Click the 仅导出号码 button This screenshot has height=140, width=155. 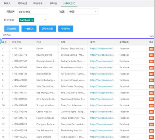coord(47,28)
